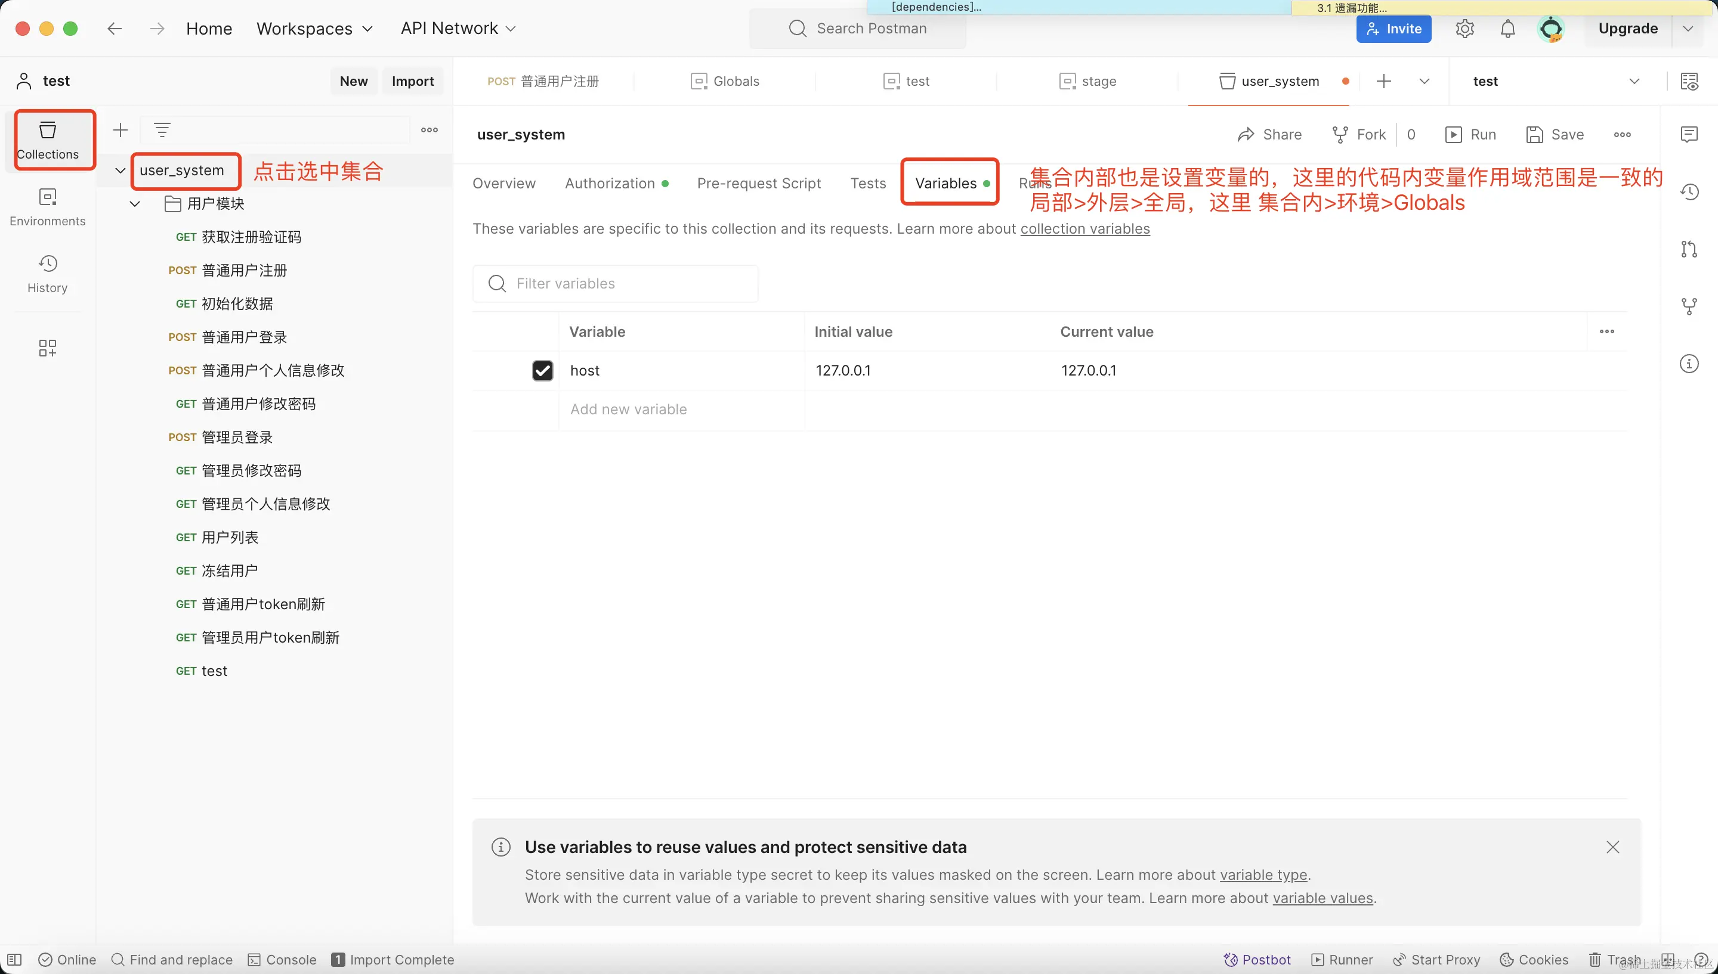Open the Environments sidebar section
Screen dimensions: 1718x974
pyautogui.click(x=47, y=207)
